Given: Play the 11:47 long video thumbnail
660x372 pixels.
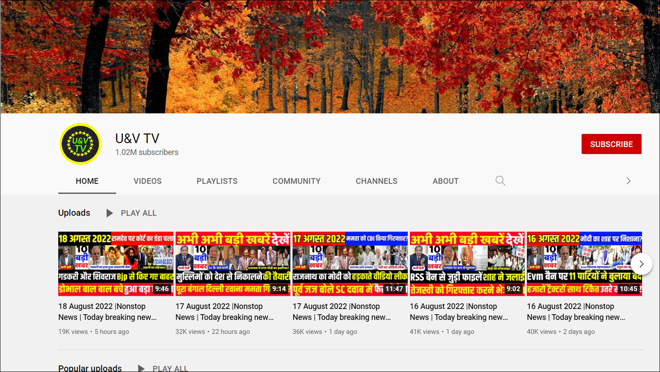Looking at the screenshot, I should pos(349,263).
